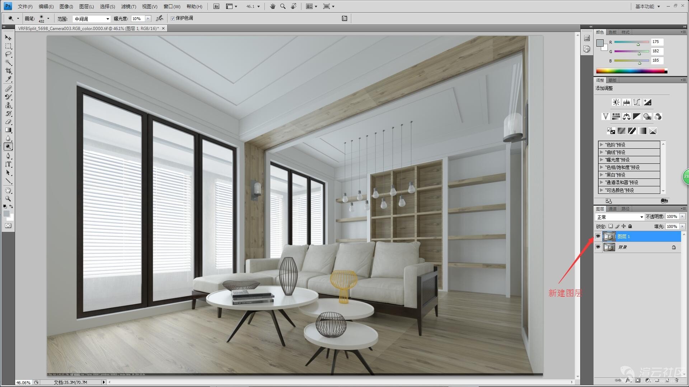Open the 窗口(W) menu
Screen dimensions: 689x387
[172, 6]
